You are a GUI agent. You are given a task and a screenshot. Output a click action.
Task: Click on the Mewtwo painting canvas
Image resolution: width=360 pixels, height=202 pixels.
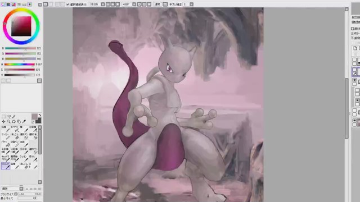point(168,105)
